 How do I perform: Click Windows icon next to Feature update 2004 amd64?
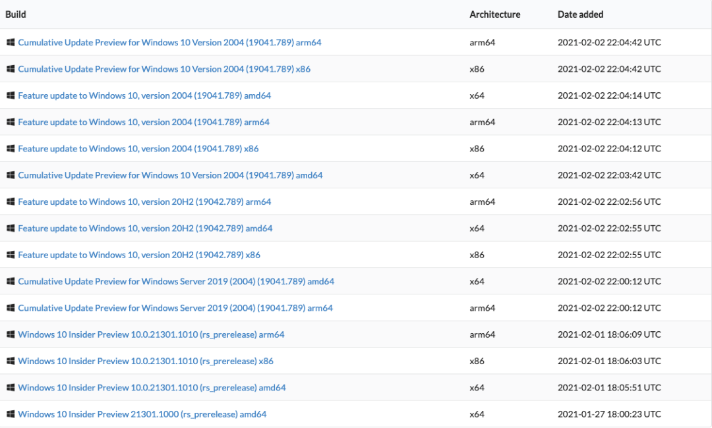pyautogui.click(x=11, y=95)
